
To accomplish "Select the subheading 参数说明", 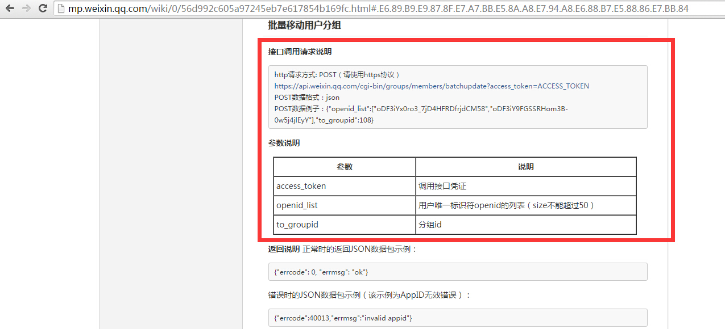I will [284, 143].
